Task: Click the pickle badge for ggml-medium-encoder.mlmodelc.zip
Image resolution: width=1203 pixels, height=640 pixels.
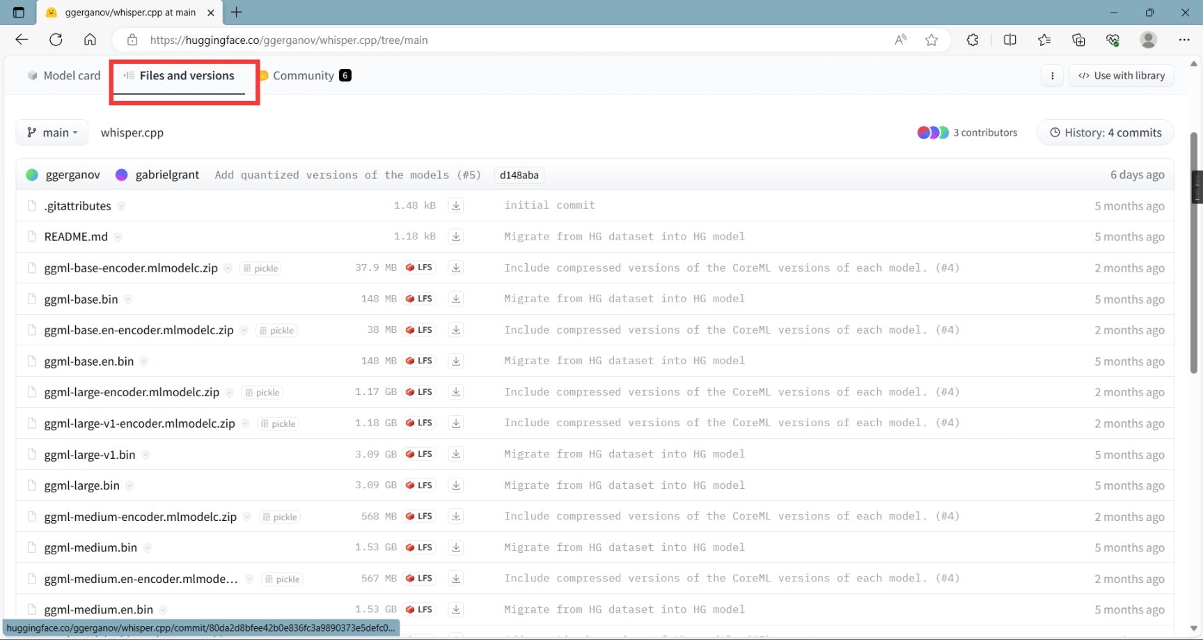Action: point(279,517)
